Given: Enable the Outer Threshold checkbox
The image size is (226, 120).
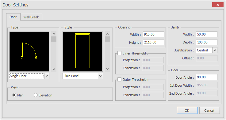Looking at the screenshot, I should click(x=119, y=80).
